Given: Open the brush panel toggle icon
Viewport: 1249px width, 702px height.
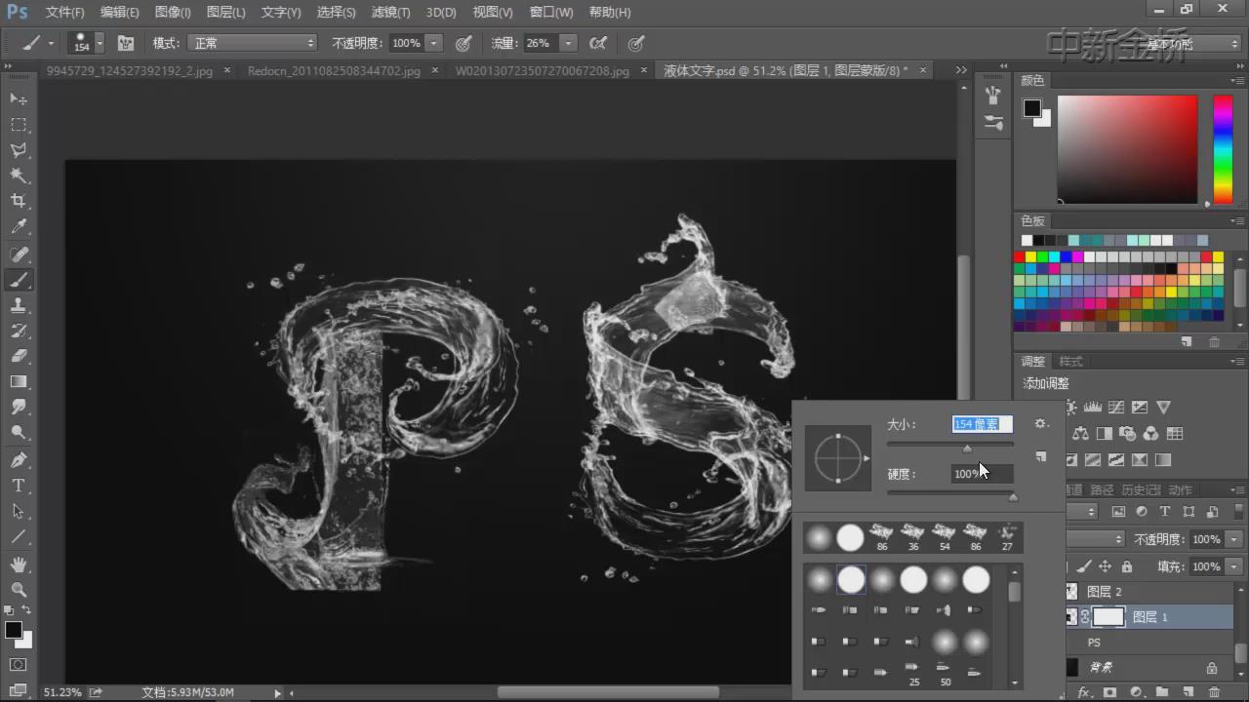Looking at the screenshot, I should (125, 43).
